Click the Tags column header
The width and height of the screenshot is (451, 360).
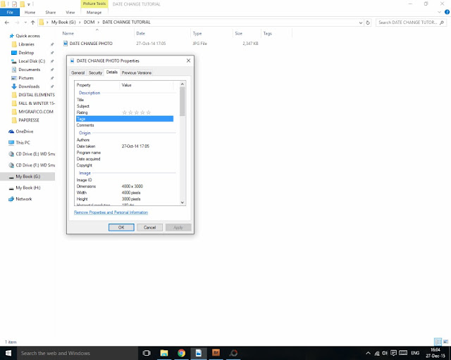tap(268, 33)
